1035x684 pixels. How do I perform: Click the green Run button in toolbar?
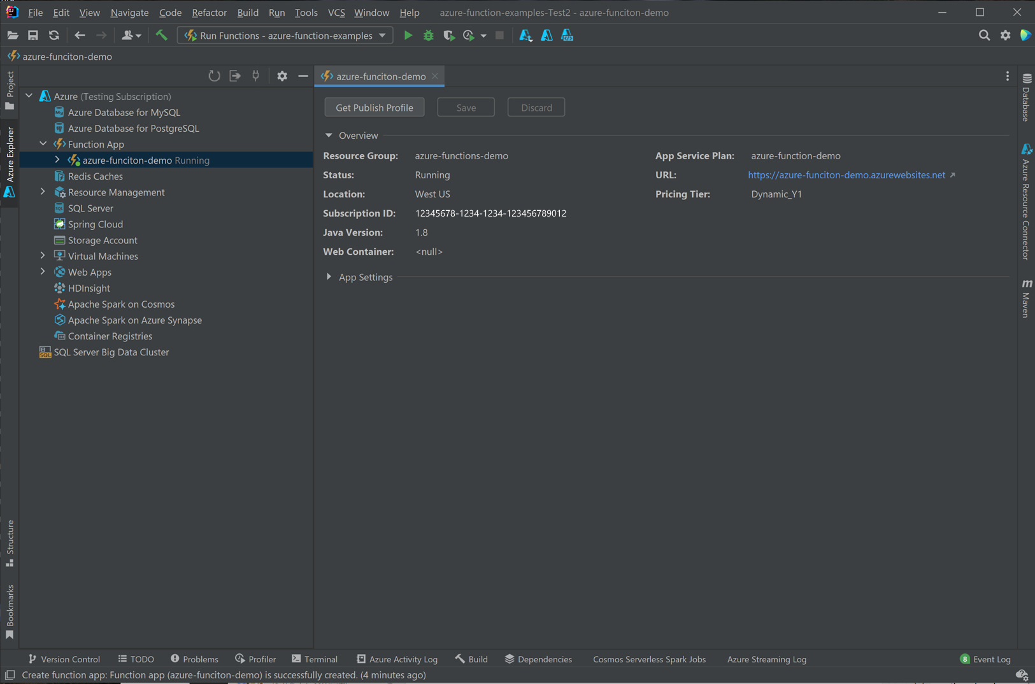click(408, 36)
